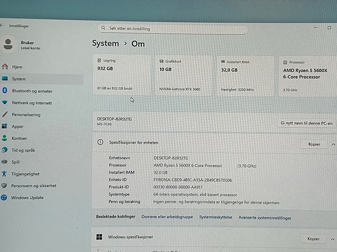
Task: Click the Personalisering brush icon
Action: [5, 115]
